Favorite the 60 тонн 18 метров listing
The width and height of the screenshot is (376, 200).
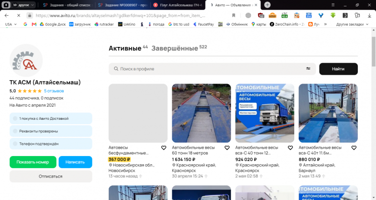pos(227,148)
